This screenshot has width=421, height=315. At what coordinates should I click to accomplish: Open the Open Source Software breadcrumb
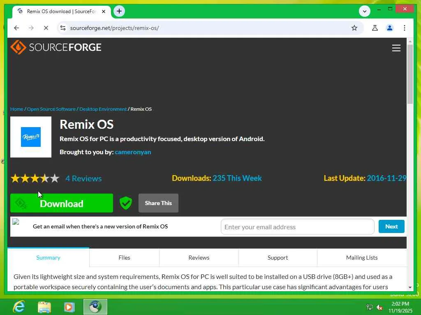pos(51,109)
